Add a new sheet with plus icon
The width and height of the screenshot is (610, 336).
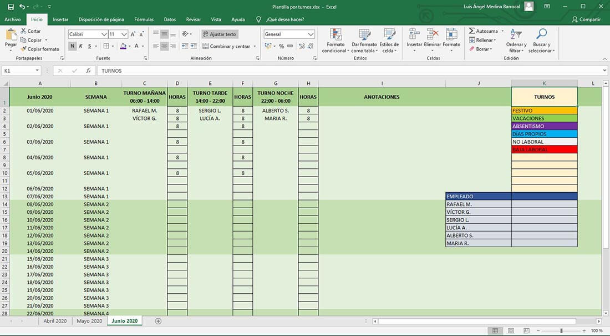click(158, 321)
